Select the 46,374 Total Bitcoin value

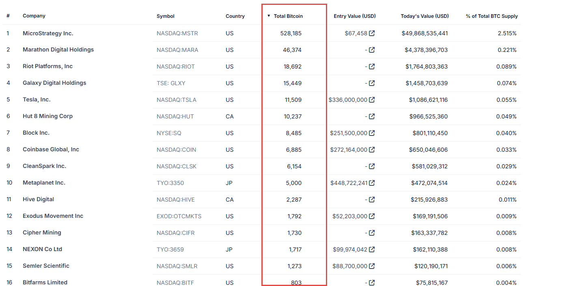pyautogui.click(x=292, y=50)
